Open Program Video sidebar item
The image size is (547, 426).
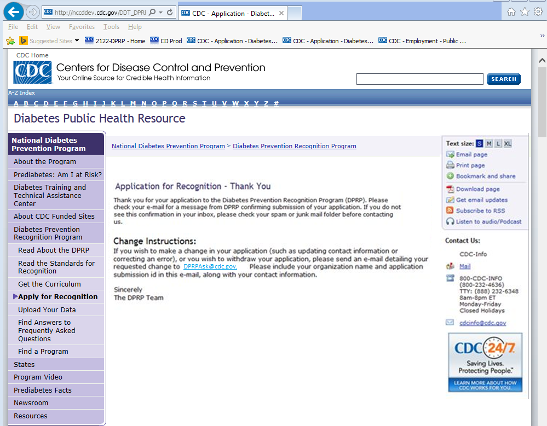pos(56,377)
